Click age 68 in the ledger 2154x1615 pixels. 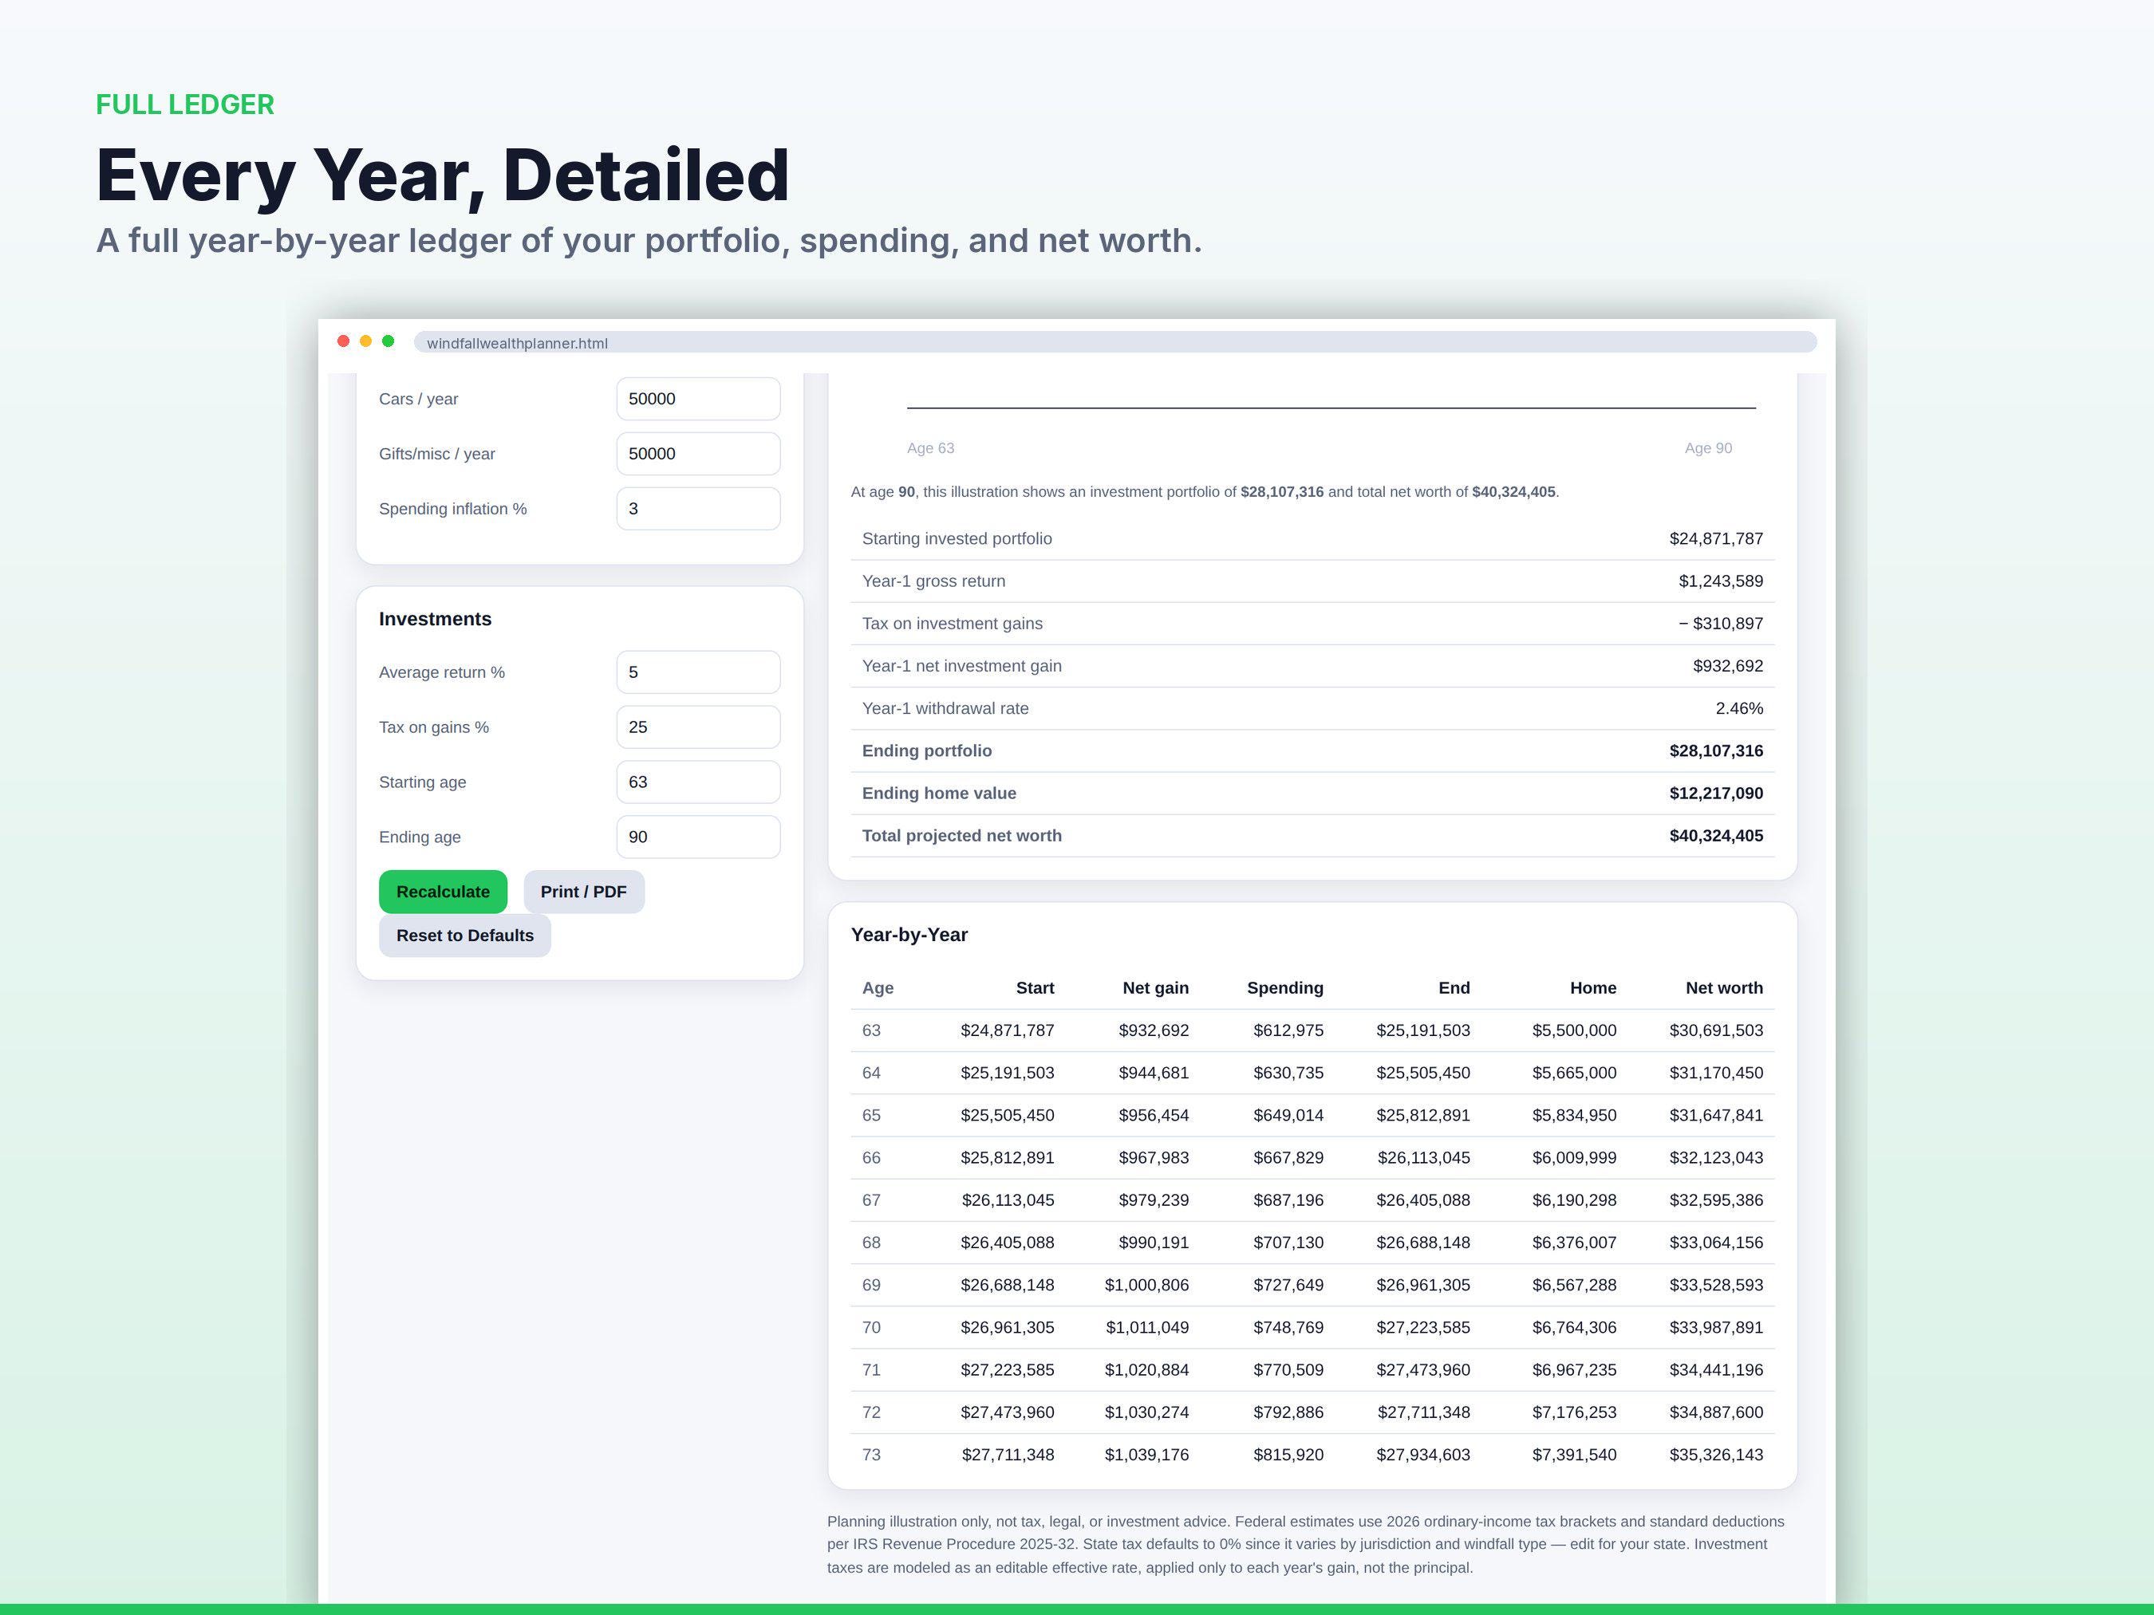(870, 1243)
